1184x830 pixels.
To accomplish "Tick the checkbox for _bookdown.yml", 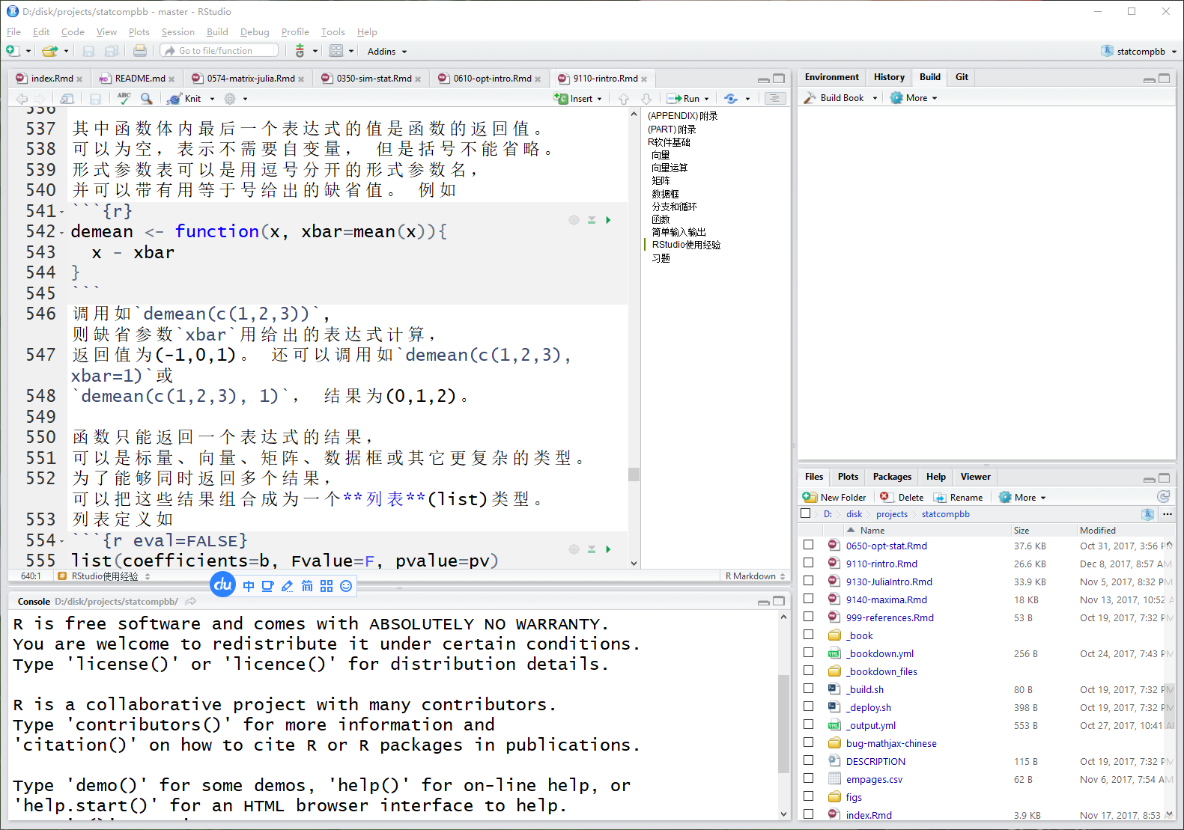I will pyautogui.click(x=809, y=653).
